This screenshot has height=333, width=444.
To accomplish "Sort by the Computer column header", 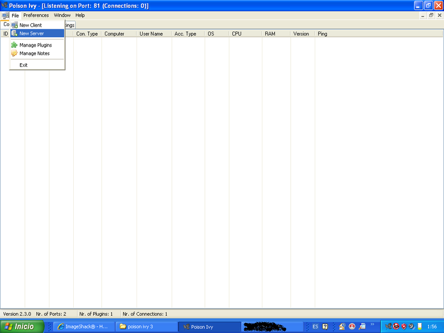I will coord(119,34).
